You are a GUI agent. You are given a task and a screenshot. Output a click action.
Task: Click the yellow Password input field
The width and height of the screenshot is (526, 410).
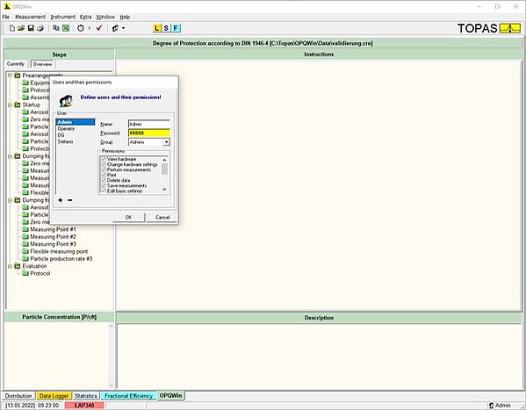[x=149, y=133]
